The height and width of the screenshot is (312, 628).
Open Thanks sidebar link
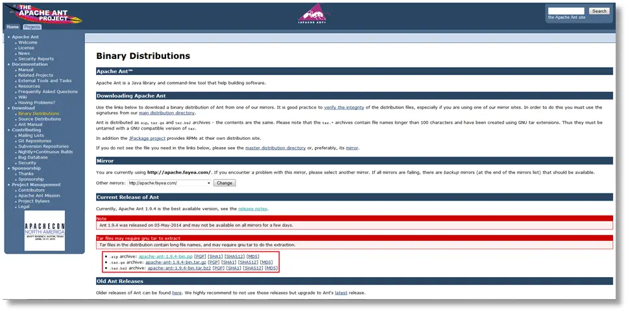click(26, 173)
